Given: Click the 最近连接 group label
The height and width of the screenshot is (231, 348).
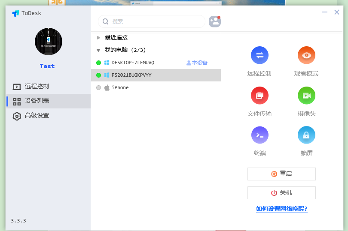Looking at the screenshot, I should point(116,37).
